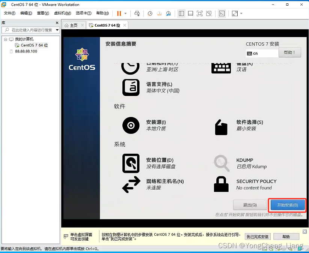This screenshot has width=309, height=253.
Task: Toggle the thumbnail bar view
Action: tap(190, 13)
